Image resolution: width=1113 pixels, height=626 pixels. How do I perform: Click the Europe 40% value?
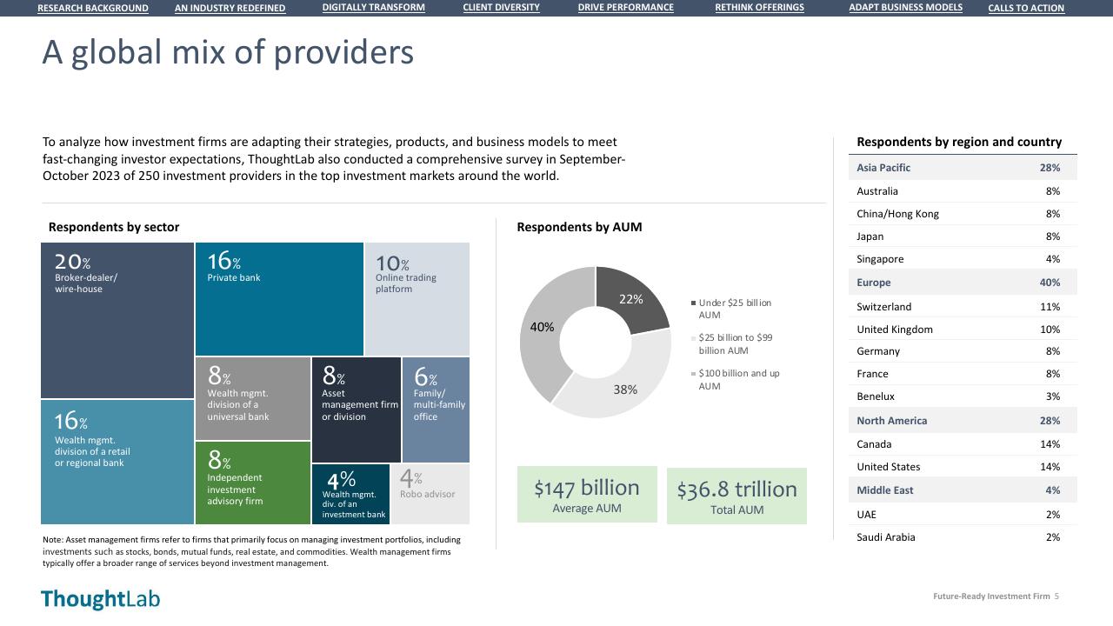[x=1050, y=283]
